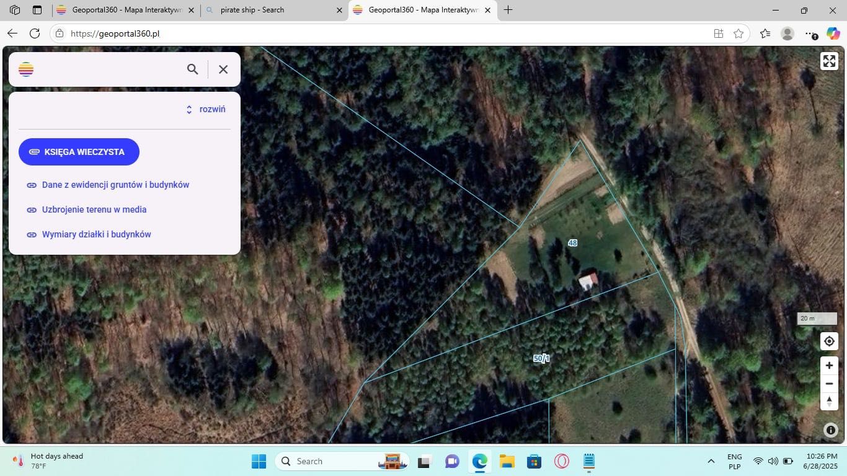Screen dimensions: 847x476
Task: Open browser split screen icon
Action: pos(719,33)
